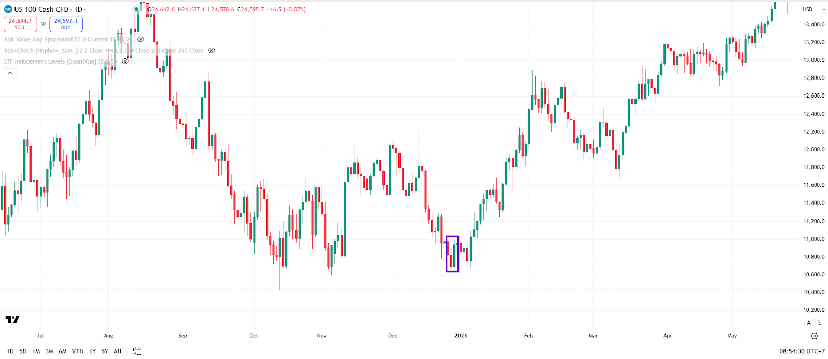Select the YTD range tab
828x359 pixels.
78,351
